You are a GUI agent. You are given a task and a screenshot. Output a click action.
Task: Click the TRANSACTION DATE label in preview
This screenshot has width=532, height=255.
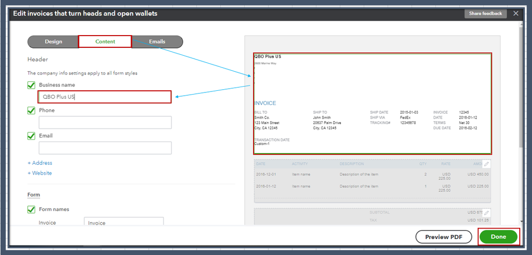click(x=272, y=140)
